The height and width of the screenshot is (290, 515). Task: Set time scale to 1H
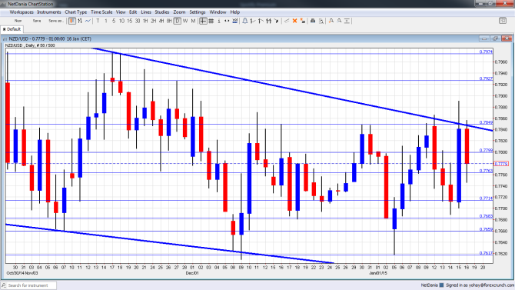[x=145, y=21]
